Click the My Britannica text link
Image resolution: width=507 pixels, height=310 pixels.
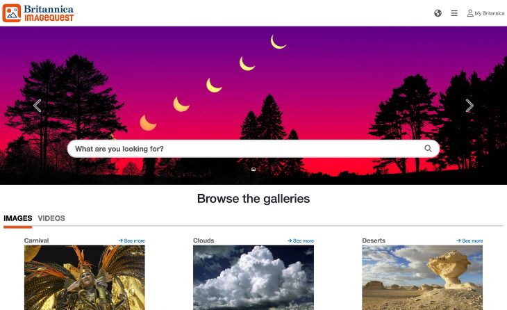[x=490, y=13]
